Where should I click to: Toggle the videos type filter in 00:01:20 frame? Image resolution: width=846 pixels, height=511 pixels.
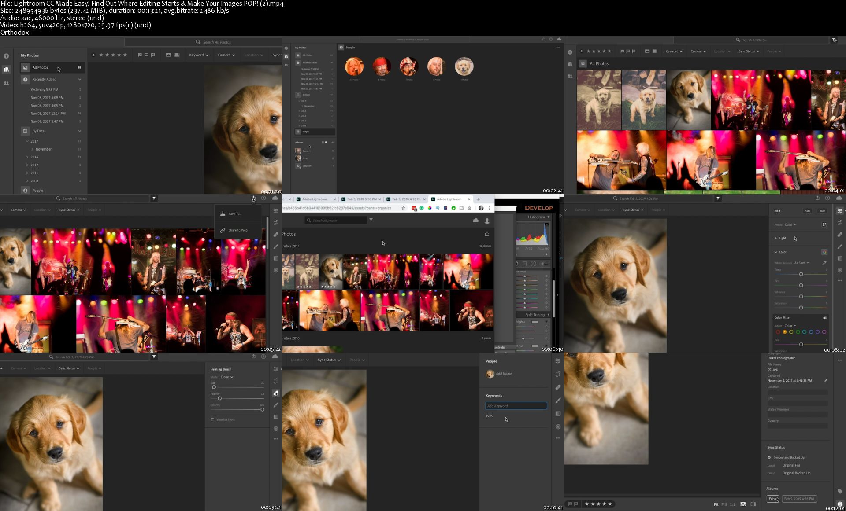[177, 55]
